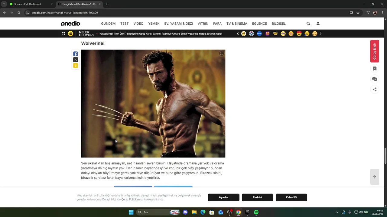The image size is (387, 217).
Task: Click the Chrome address bar URL
Action: tap(65, 13)
